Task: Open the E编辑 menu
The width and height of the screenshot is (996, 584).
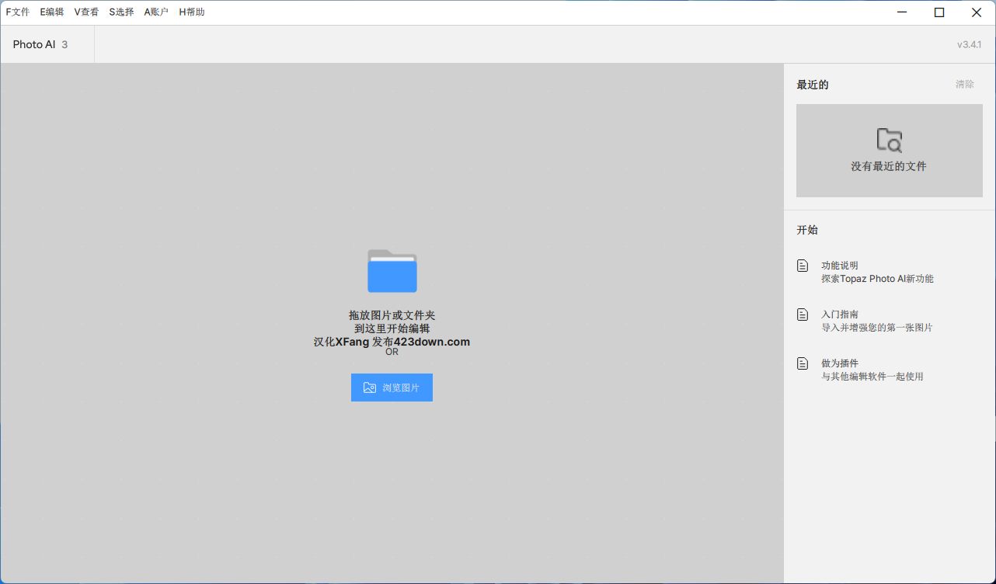Action: 52,12
